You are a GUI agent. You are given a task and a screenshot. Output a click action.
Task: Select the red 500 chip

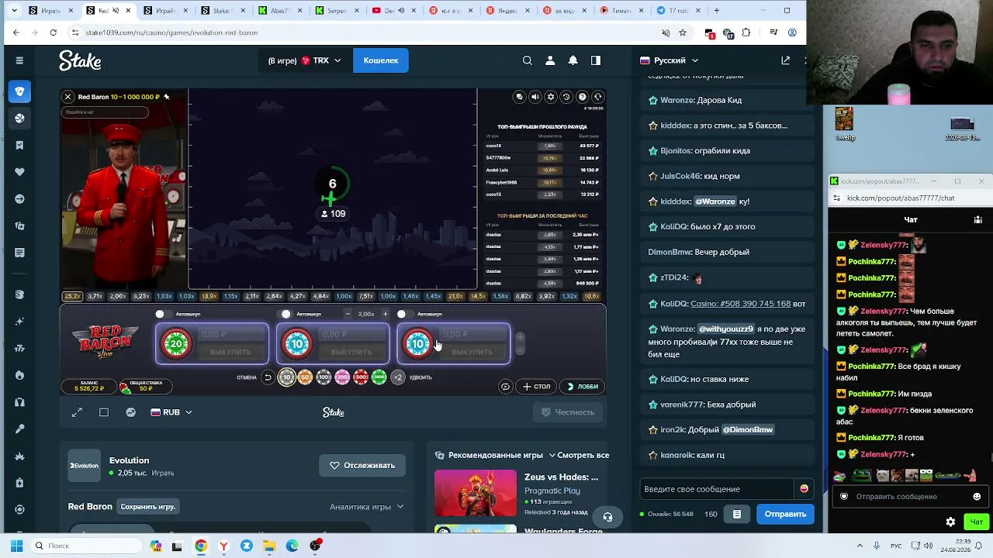click(361, 377)
